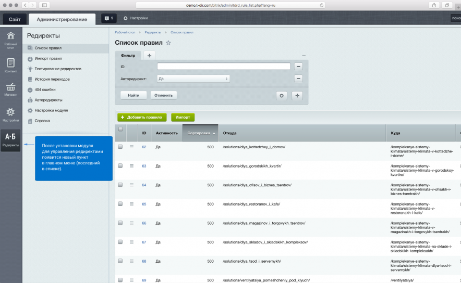The image size is (461, 283).
Task: Click the Отменить button
Action: pyautogui.click(x=163, y=95)
